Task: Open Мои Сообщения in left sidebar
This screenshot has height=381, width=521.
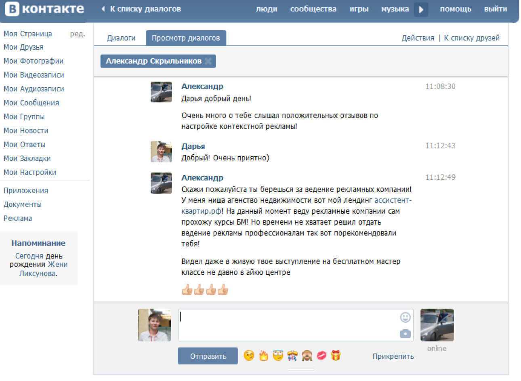Action: coord(31,103)
